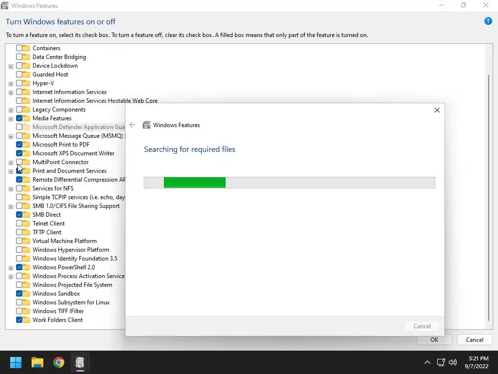
Task: Click the Hyper-V folder icon
Action: pyautogui.click(x=26, y=83)
